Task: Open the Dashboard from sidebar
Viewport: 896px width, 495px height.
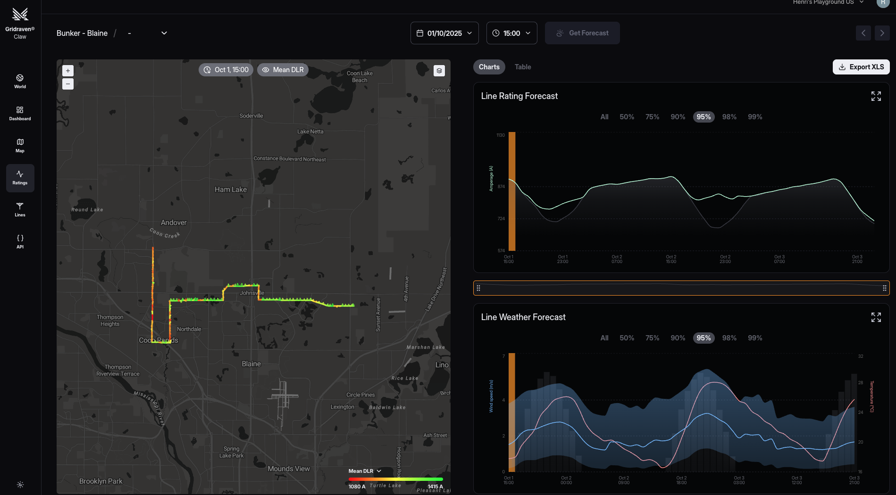Action: (20, 113)
